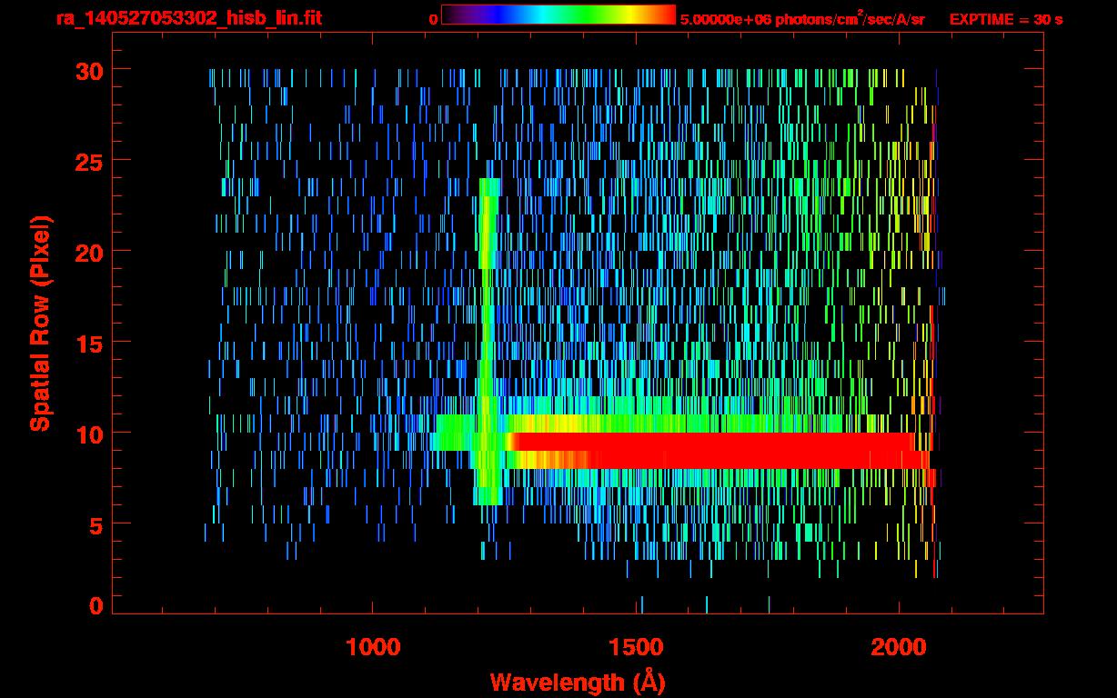The width and height of the screenshot is (1117, 698).
Task: Click the 2000 wavelength tick label
Action: point(899,647)
